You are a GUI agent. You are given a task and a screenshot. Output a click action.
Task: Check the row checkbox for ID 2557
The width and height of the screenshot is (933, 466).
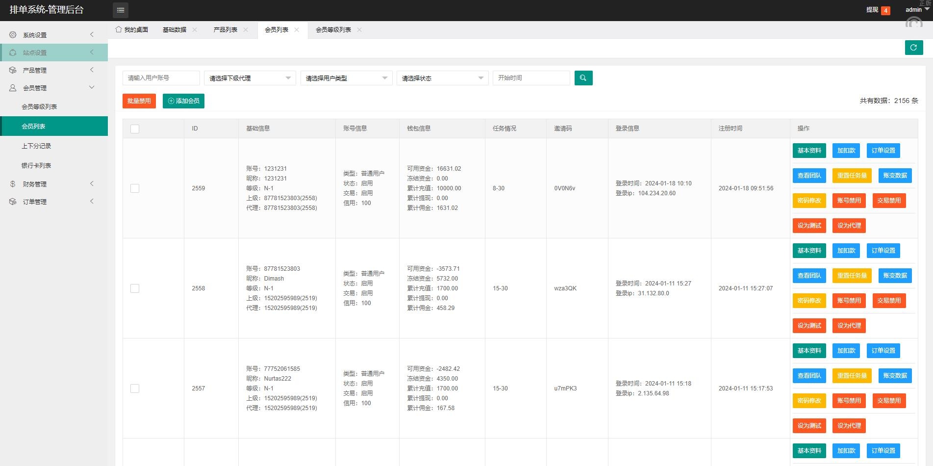[x=135, y=388]
